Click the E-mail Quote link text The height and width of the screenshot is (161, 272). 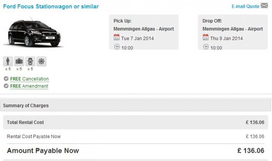(245, 7)
